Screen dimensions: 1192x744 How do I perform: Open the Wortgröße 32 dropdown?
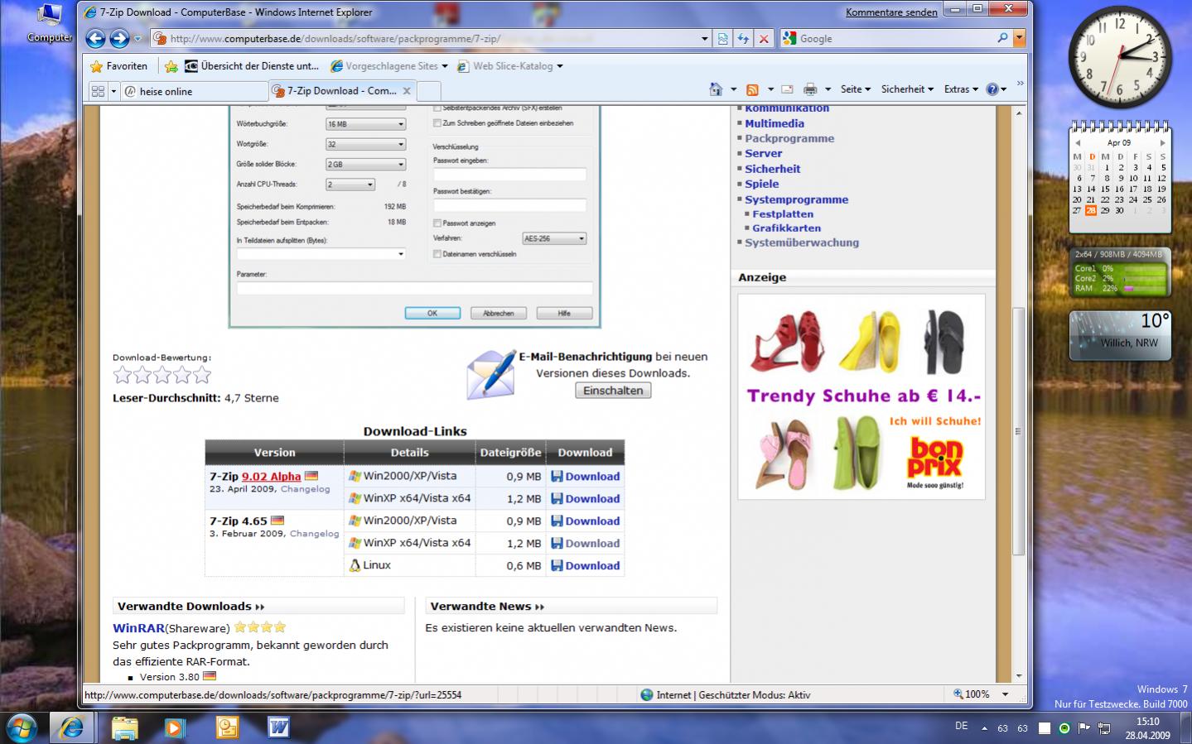tap(365, 144)
